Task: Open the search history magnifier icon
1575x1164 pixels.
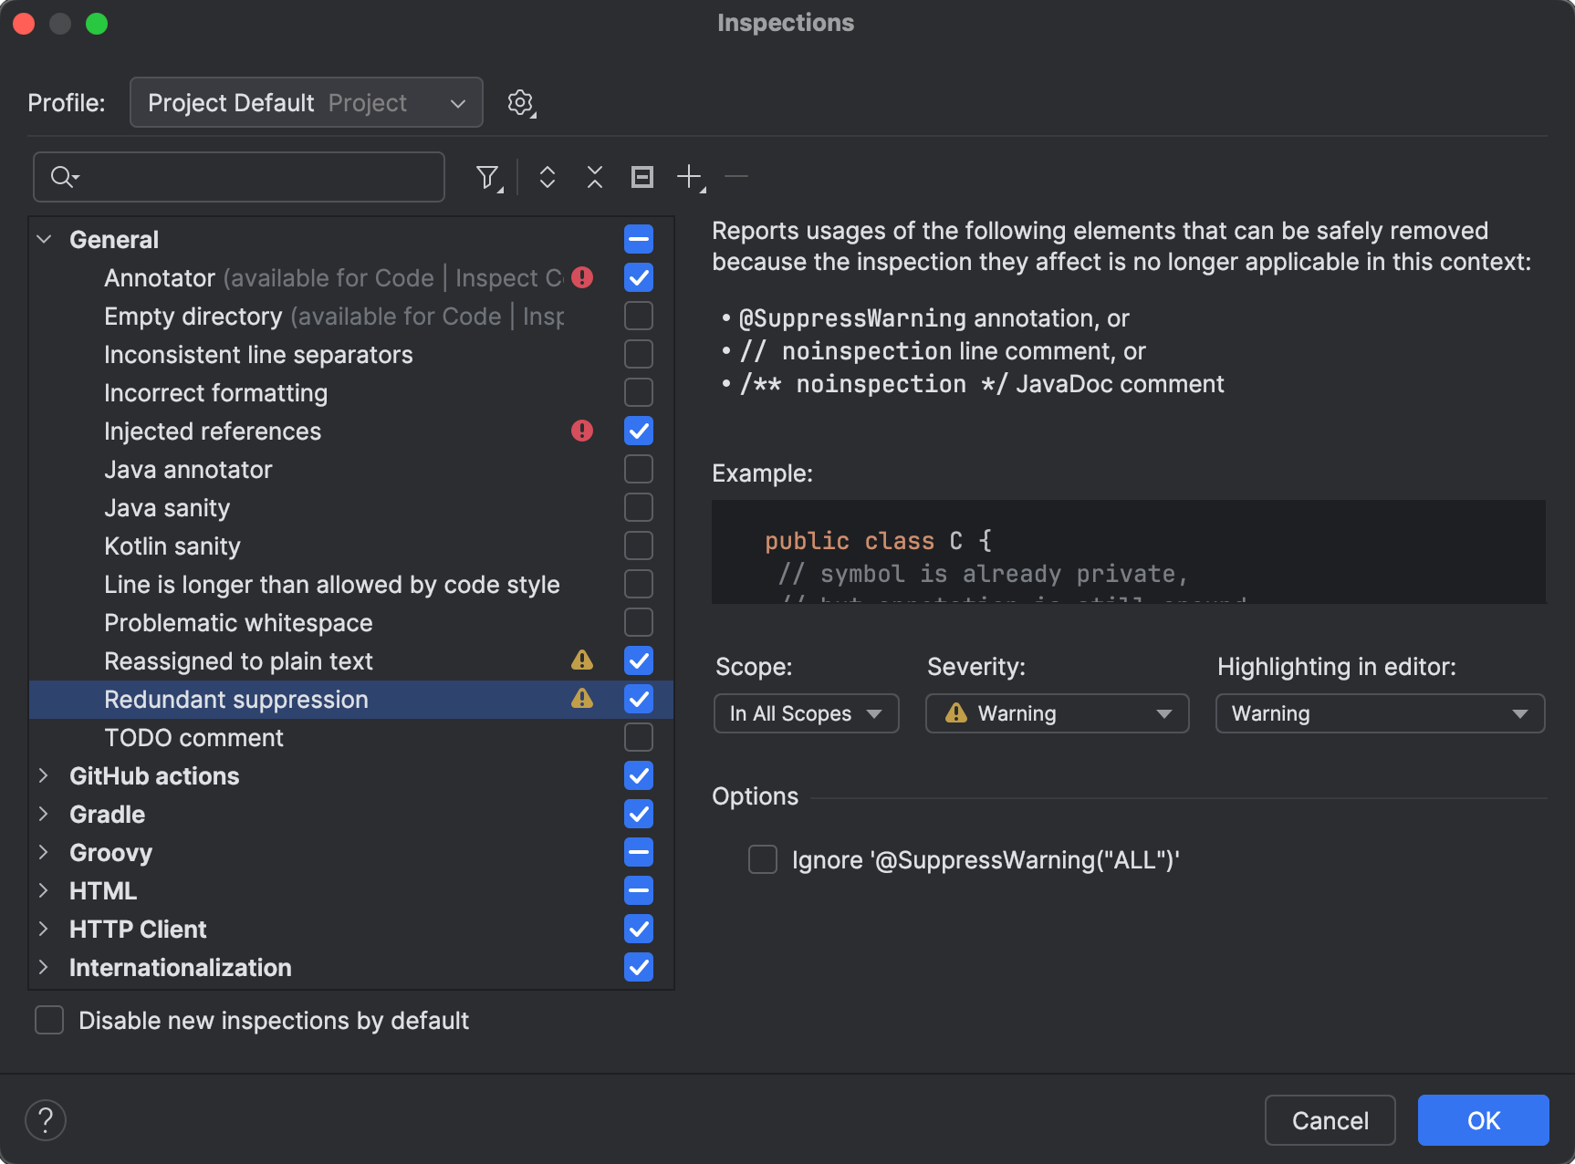Action: point(63,176)
